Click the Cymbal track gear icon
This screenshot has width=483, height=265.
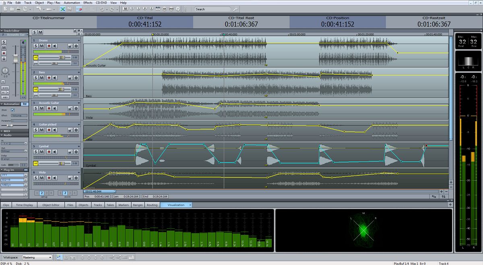[x=76, y=152]
